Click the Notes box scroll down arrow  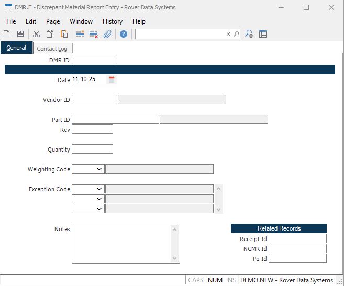[175, 258]
